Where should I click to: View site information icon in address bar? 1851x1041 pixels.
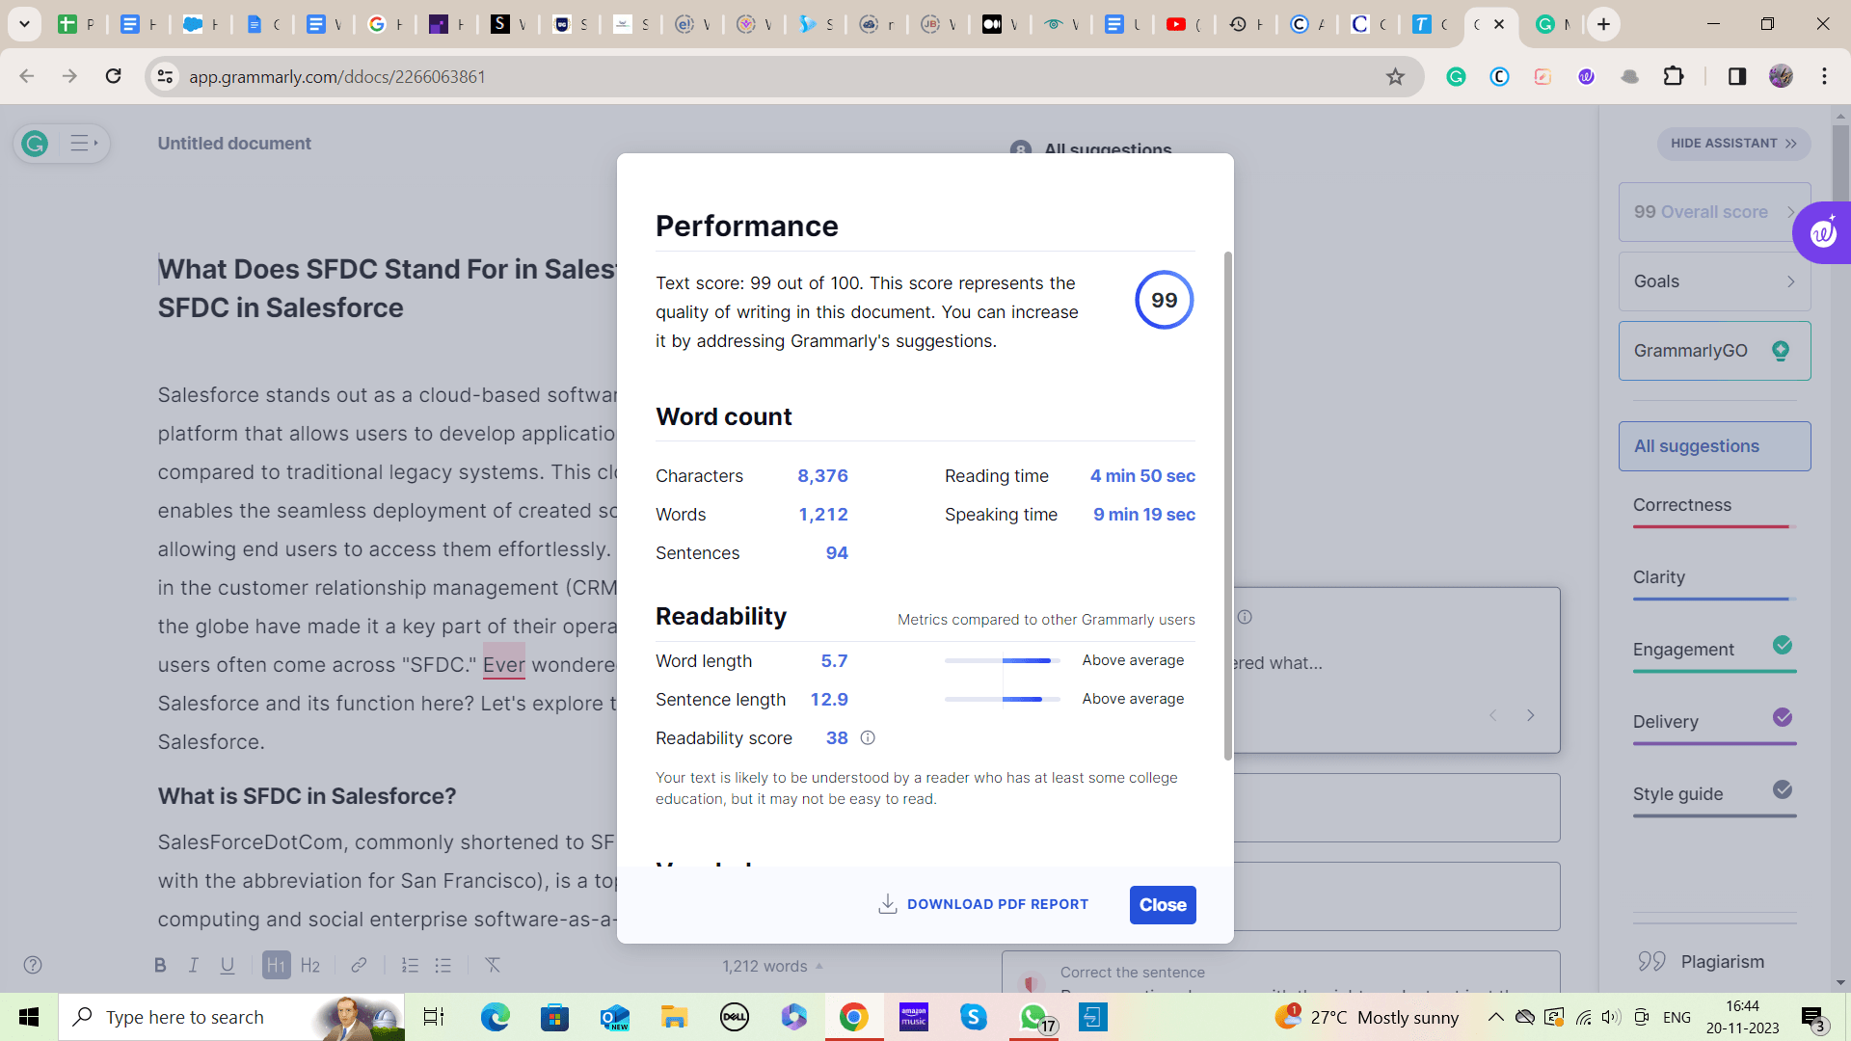tap(166, 77)
